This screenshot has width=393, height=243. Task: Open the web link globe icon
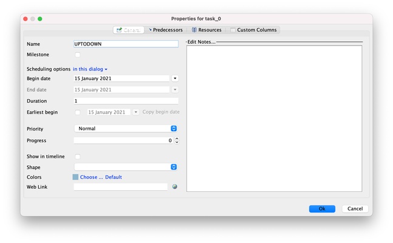point(175,187)
